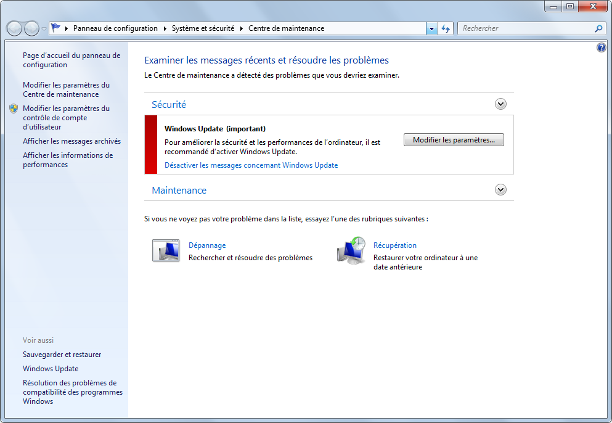Click Centre de maintenance breadcrumb
Viewport: 612px width, 423px height.
[x=286, y=28]
